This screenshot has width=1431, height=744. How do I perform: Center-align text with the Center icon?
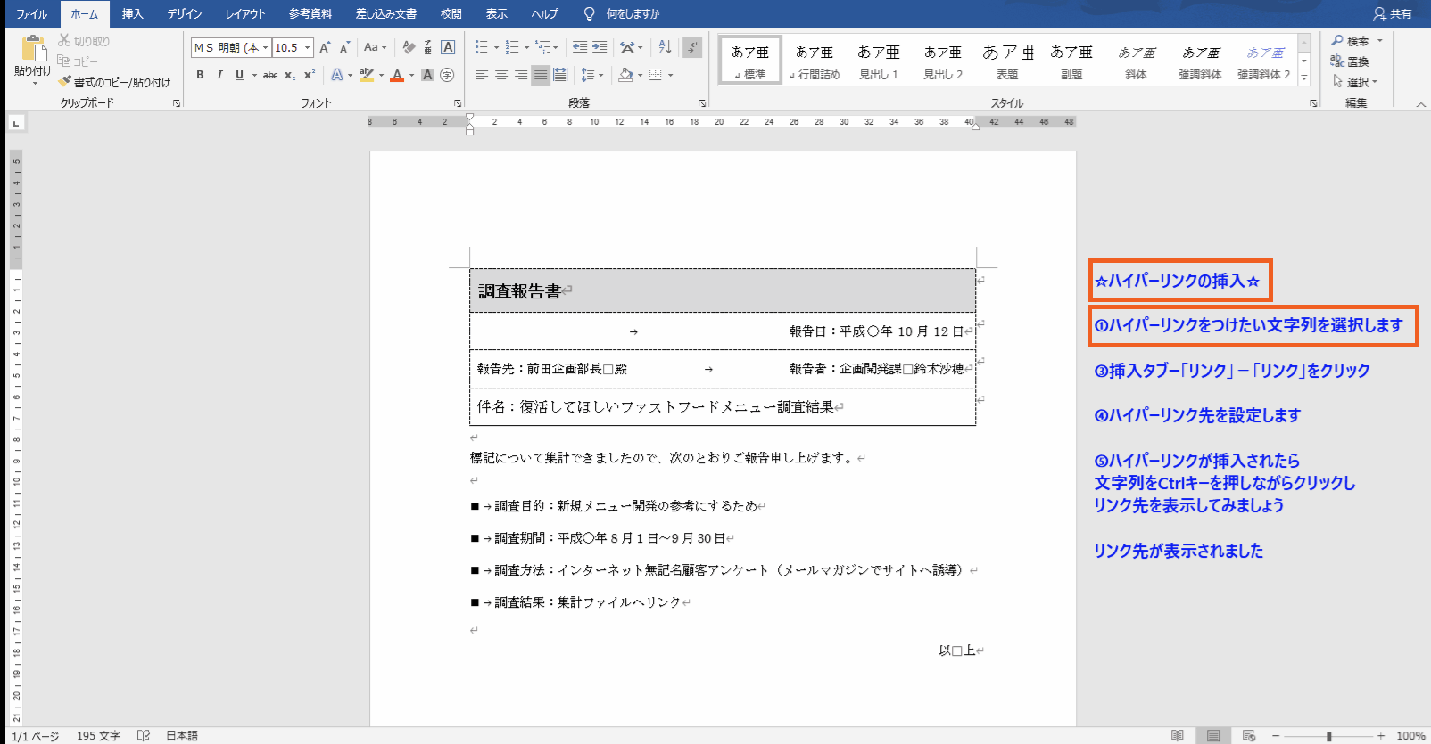click(x=501, y=76)
